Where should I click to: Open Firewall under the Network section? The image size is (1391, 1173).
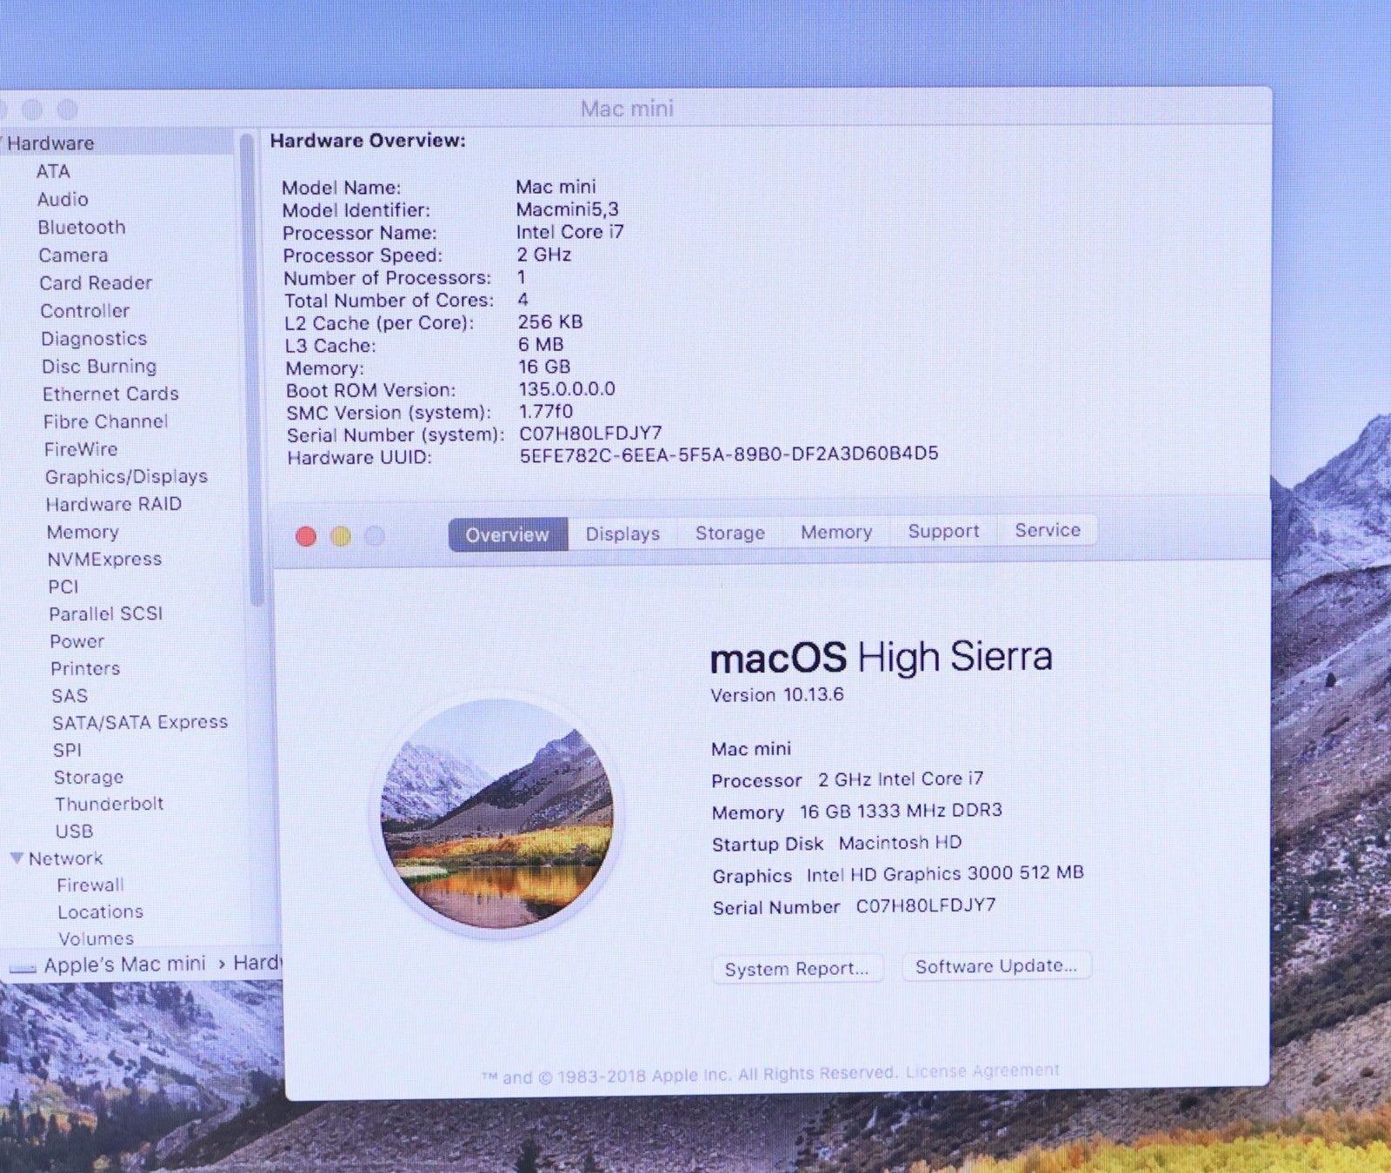tap(90, 885)
